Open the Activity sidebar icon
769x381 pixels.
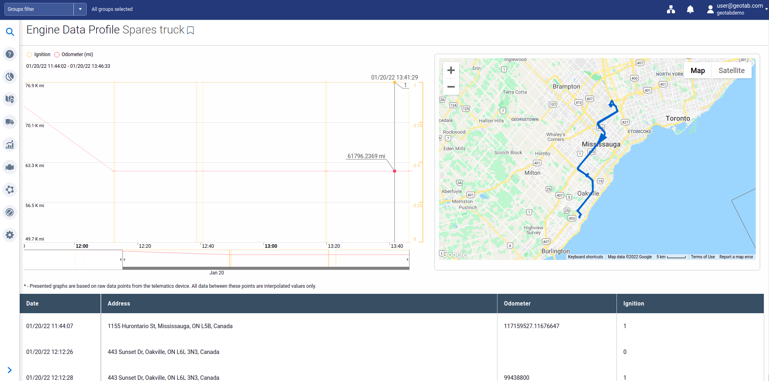[10, 76]
